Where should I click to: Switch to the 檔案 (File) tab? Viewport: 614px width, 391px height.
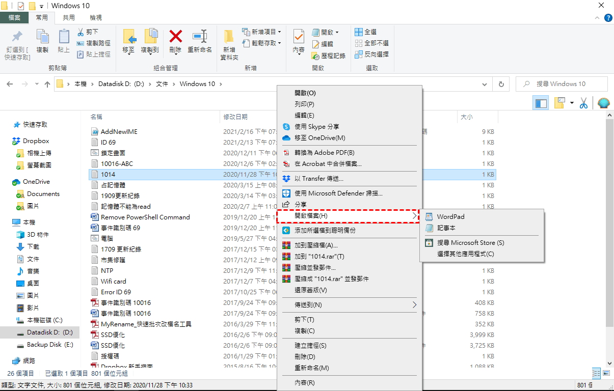14,18
